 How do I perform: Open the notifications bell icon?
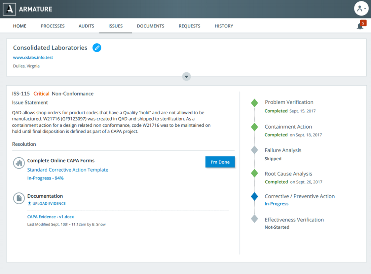pos(360,26)
